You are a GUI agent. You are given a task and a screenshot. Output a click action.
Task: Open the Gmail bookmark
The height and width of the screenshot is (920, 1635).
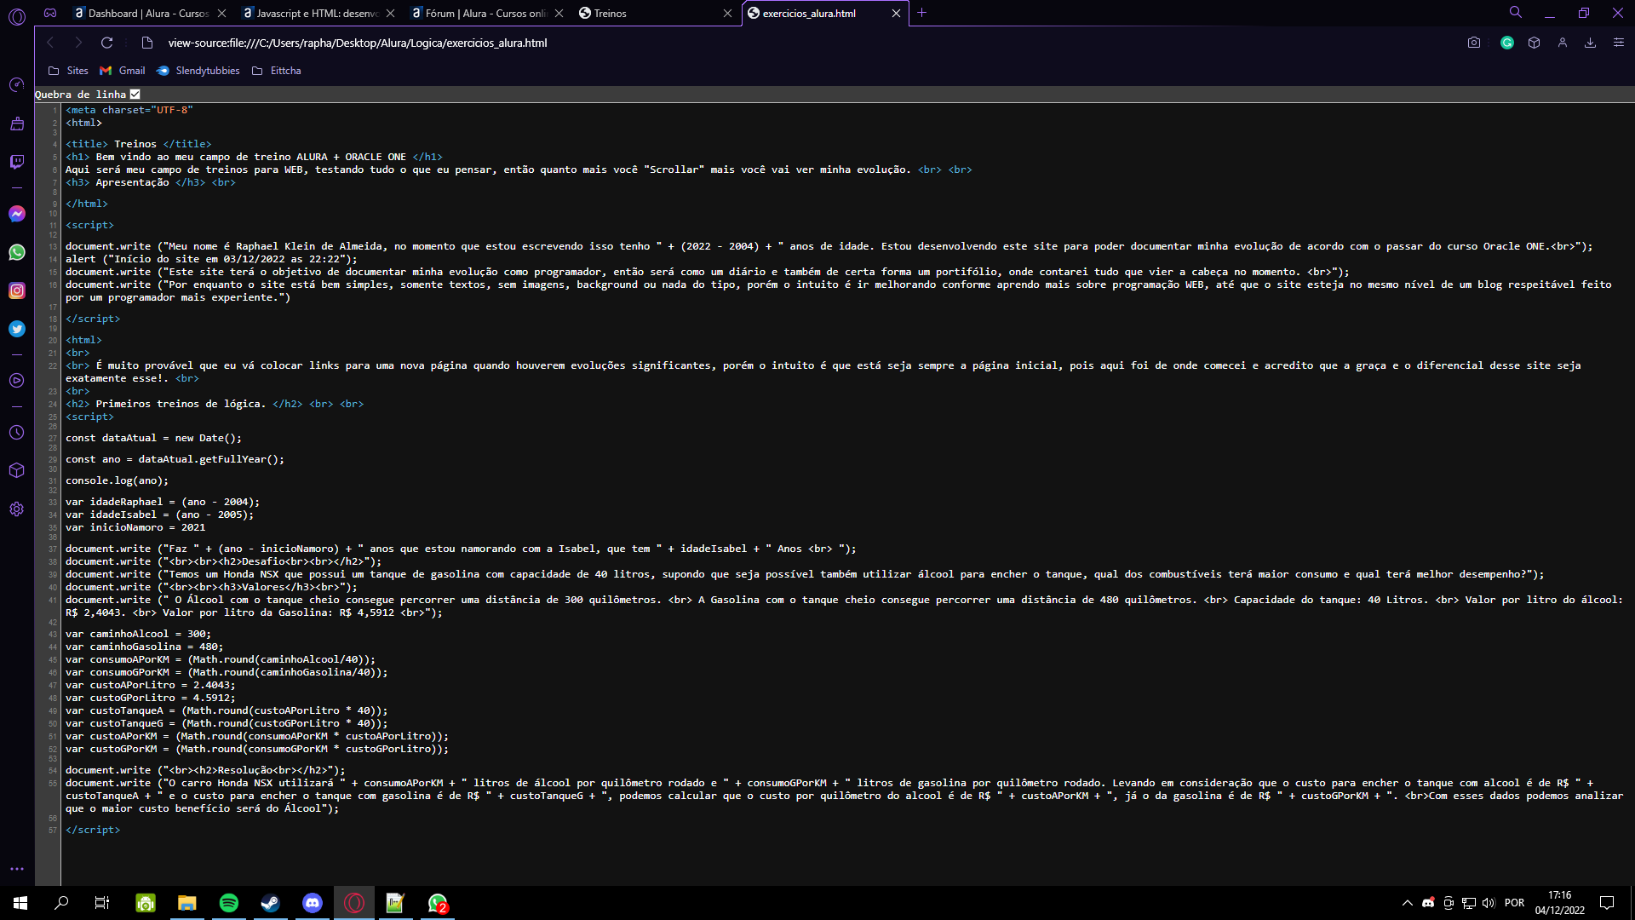pyautogui.click(x=123, y=71)
